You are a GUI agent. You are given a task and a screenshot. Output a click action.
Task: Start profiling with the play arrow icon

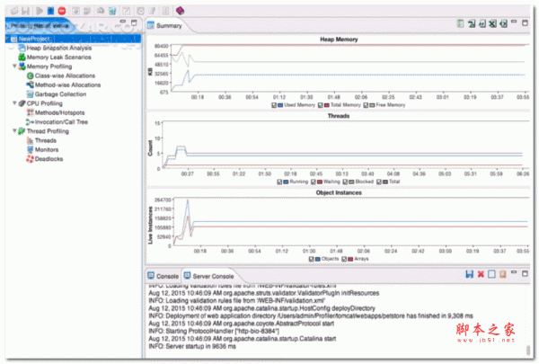40,11
